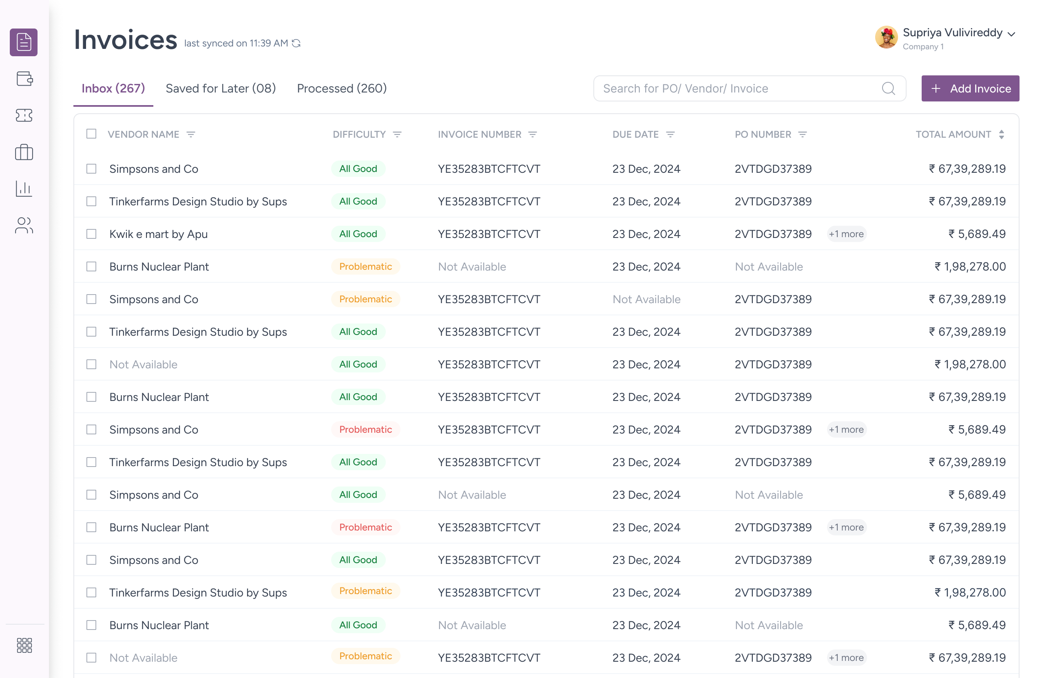The width and height of the screenshot is (1044, 678).
Task: Toggle the select-all checkbox in table header
Action: pyautogui.click(x=91, y=134)
